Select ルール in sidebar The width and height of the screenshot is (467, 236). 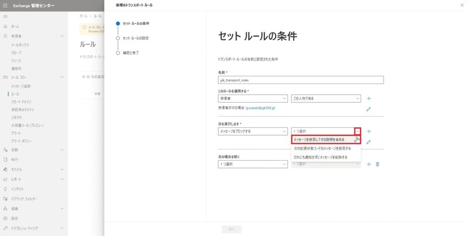coord(15,94)
